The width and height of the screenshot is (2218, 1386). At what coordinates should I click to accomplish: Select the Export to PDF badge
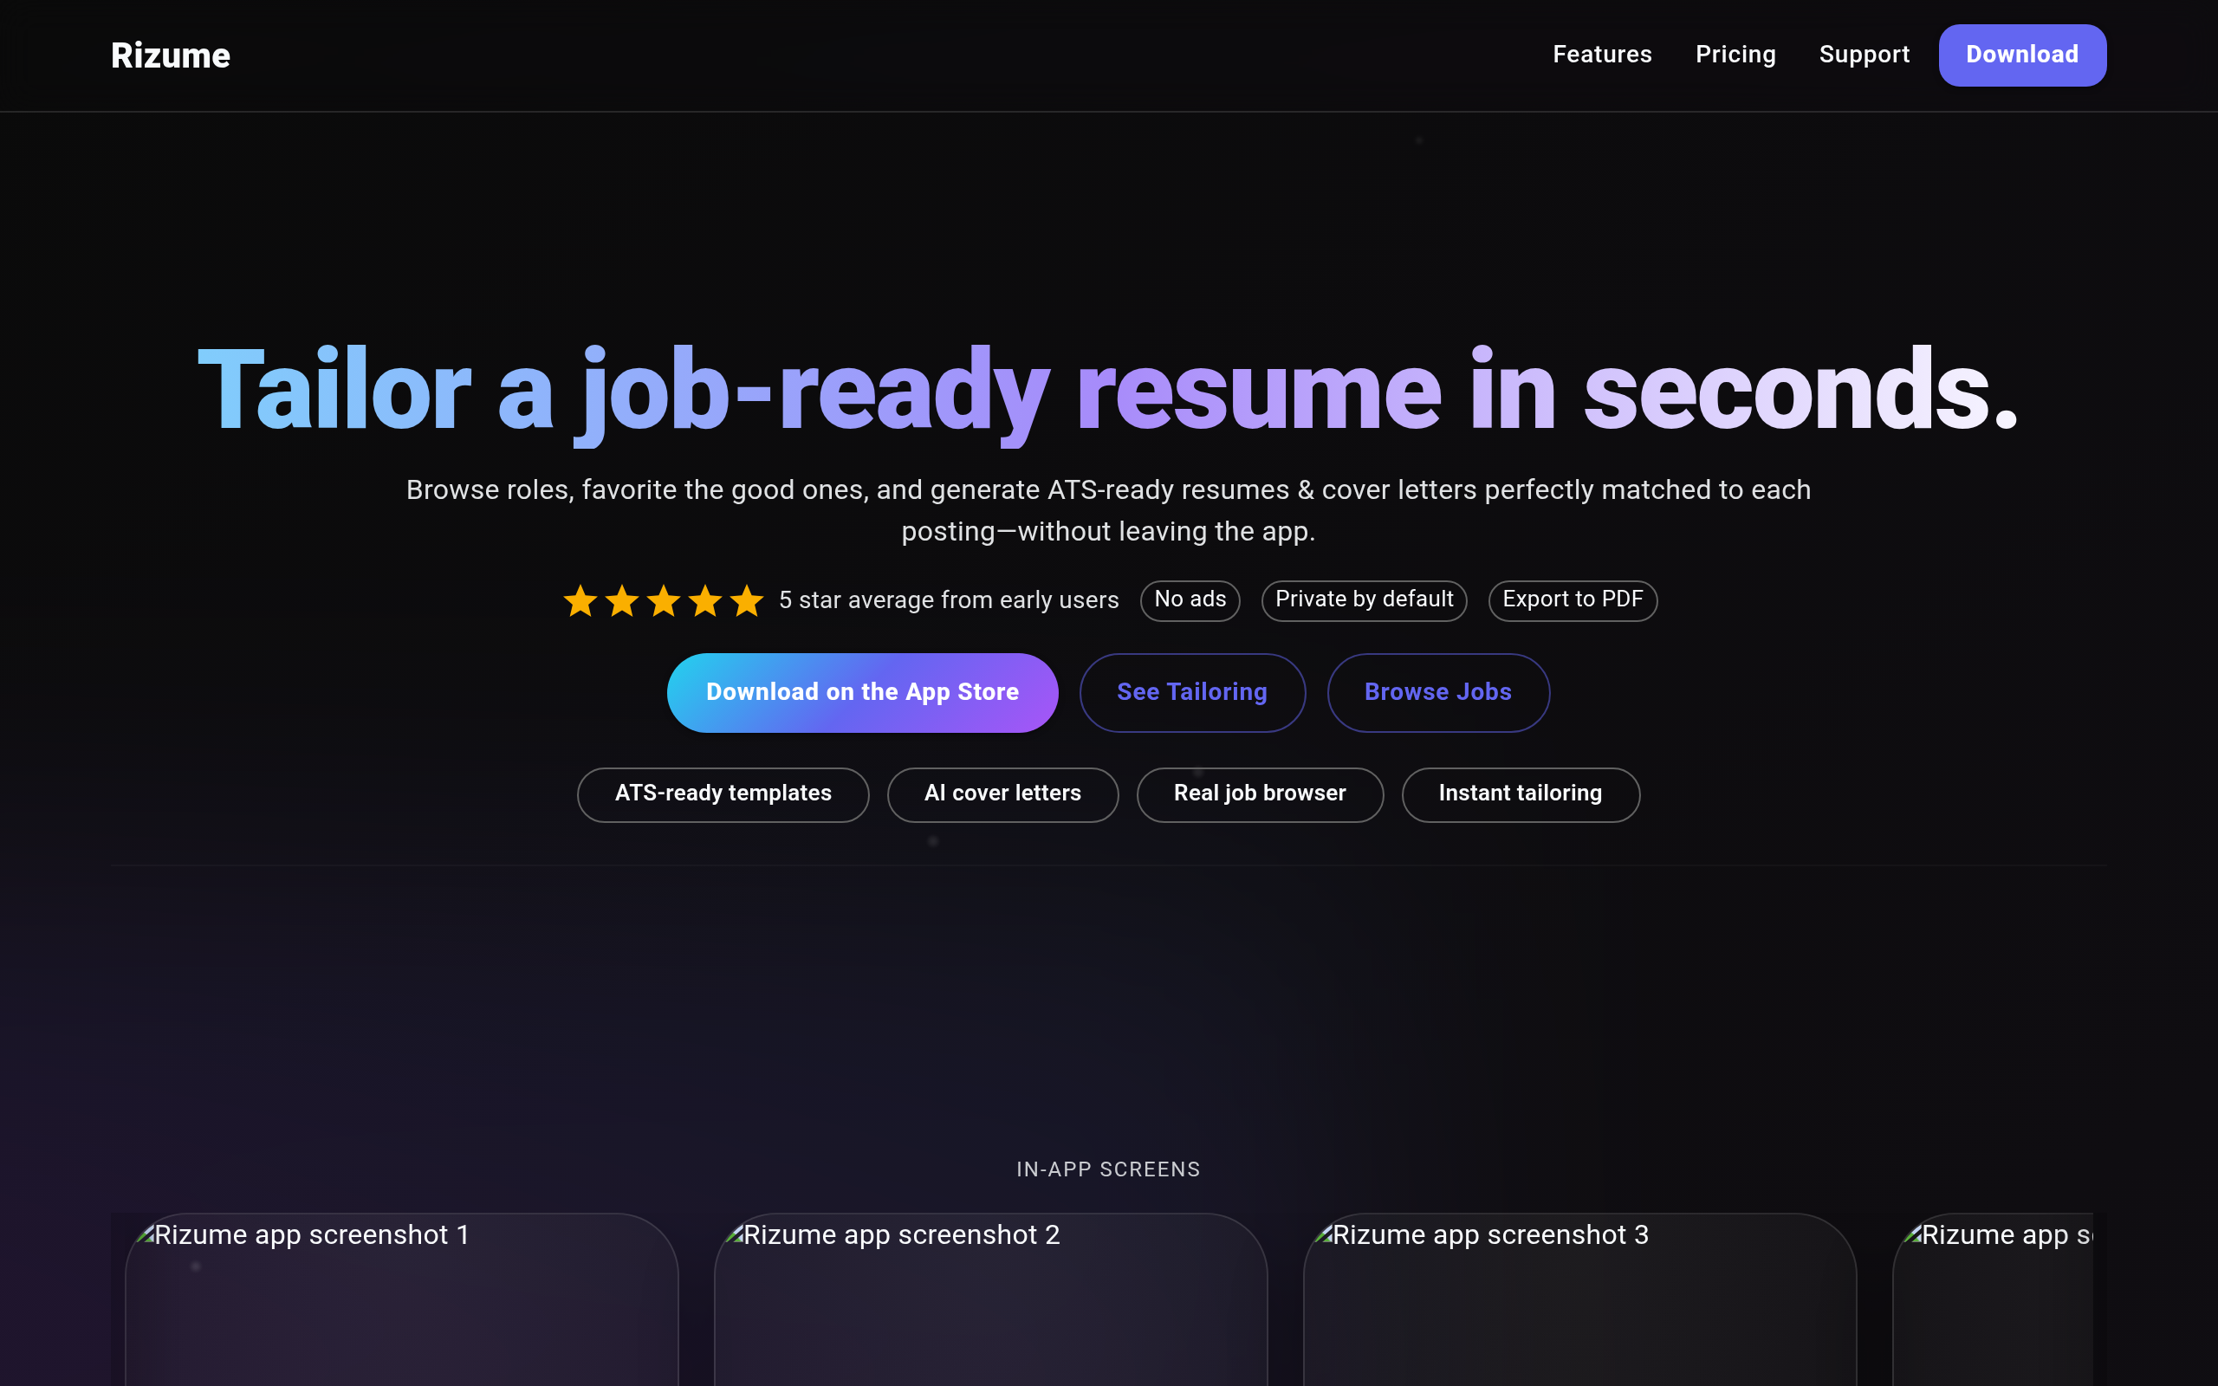point(1572,600)
